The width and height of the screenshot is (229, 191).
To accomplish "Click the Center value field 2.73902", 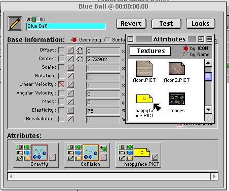I will click(x=103, y=60).
